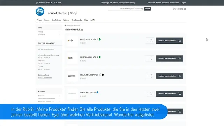This screenshot has height=126, width=224.
Task: Open thumbnail of product H1SE.204.018
Action: [72, 41]
